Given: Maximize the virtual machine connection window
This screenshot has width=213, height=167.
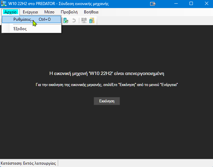Looking at the screenshot, I should pyautogui.click(x=191, y=4).
